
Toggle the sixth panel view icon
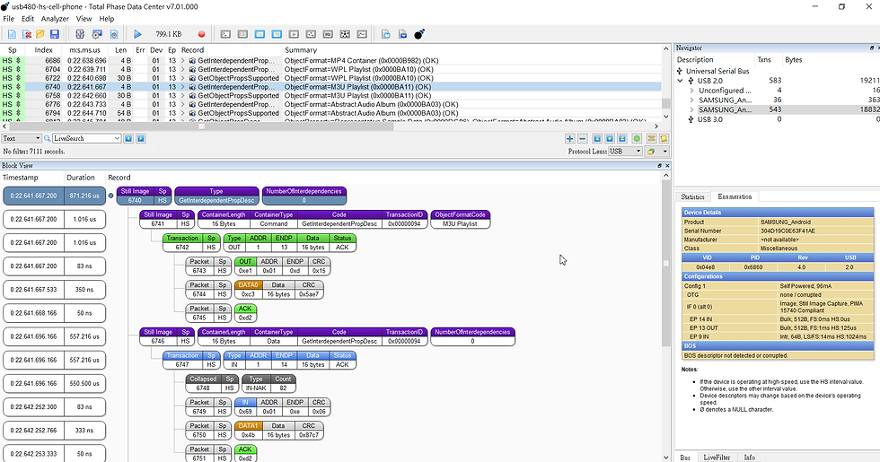pyautogui.click(x=311, y=34)
